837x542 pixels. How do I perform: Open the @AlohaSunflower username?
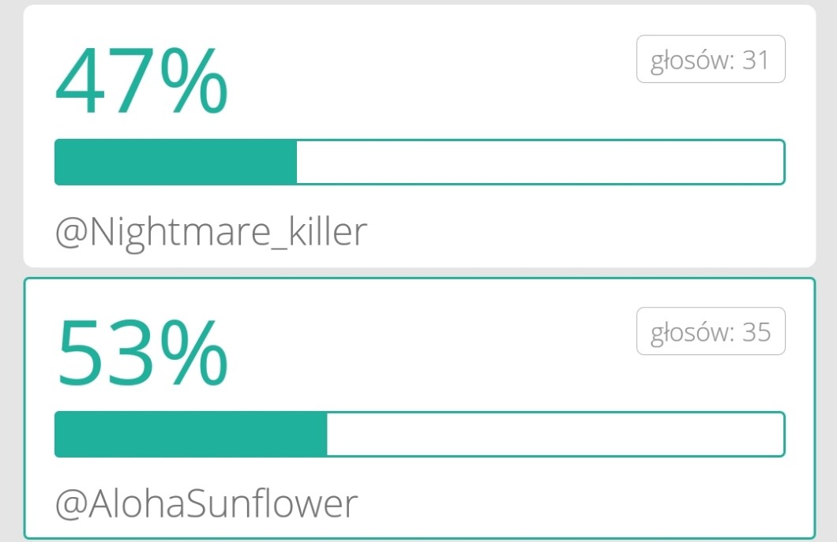(206, 503)
